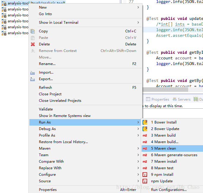Choose Go Into from context menu
Screen dimensions: 203x193
[x=85, y=14]
